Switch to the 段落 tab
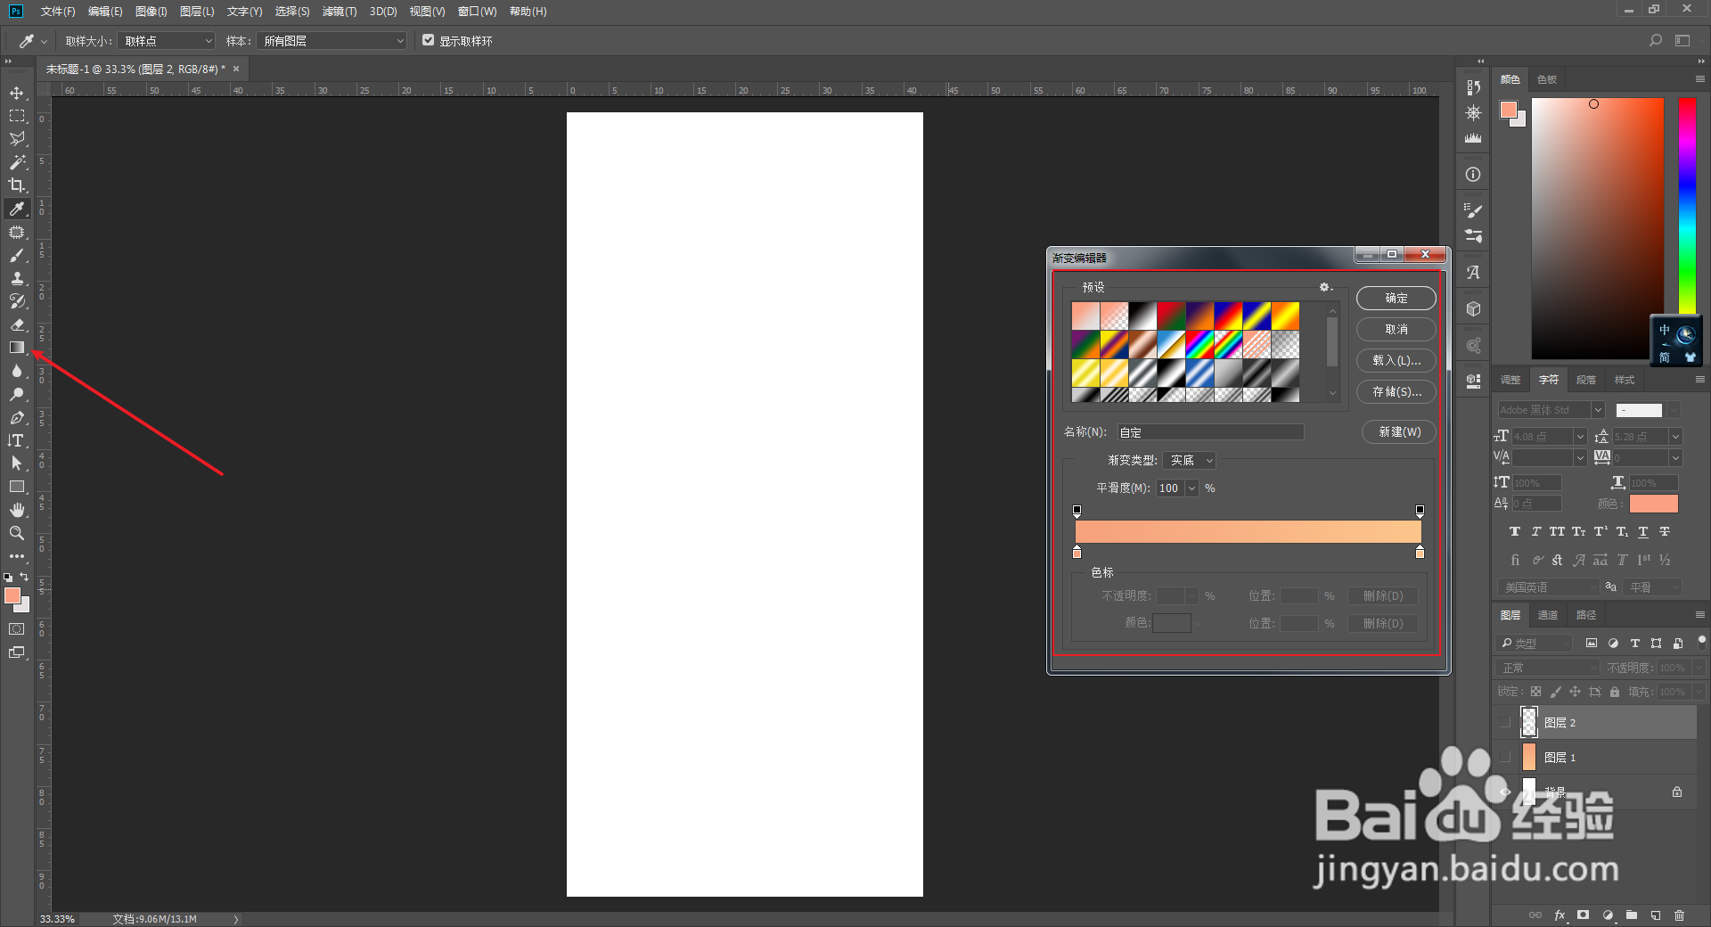The image size is (1711, 927). click(1586, 380)
